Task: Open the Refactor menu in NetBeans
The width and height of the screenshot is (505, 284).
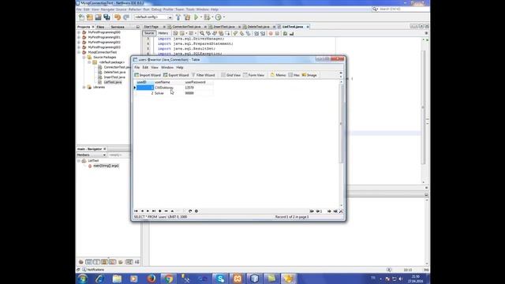Action: coord(135,9)
